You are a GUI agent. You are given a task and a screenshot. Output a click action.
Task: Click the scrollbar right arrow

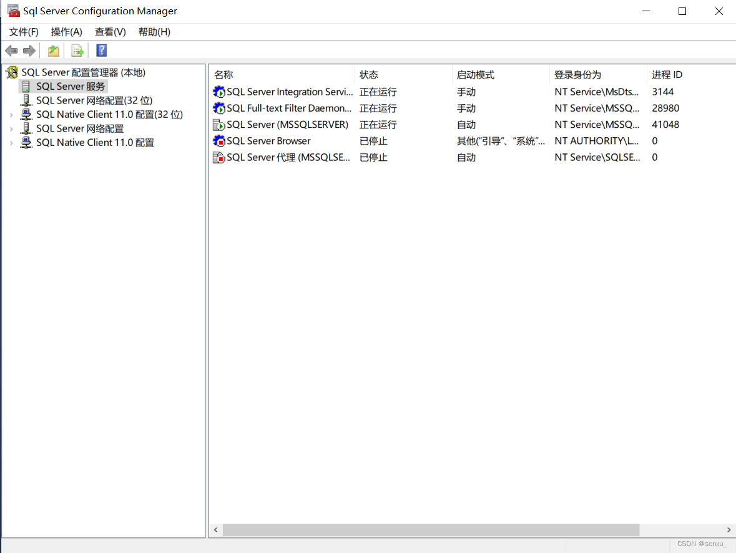coord(729,529)
